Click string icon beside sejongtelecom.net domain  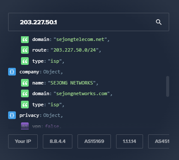pyautogui.click(x=25, y=39)
